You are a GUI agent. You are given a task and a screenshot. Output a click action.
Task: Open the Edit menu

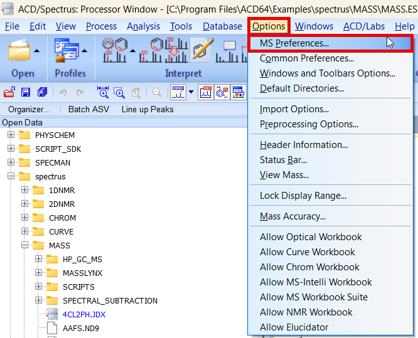pyautogui.click(x=38, y=26)
